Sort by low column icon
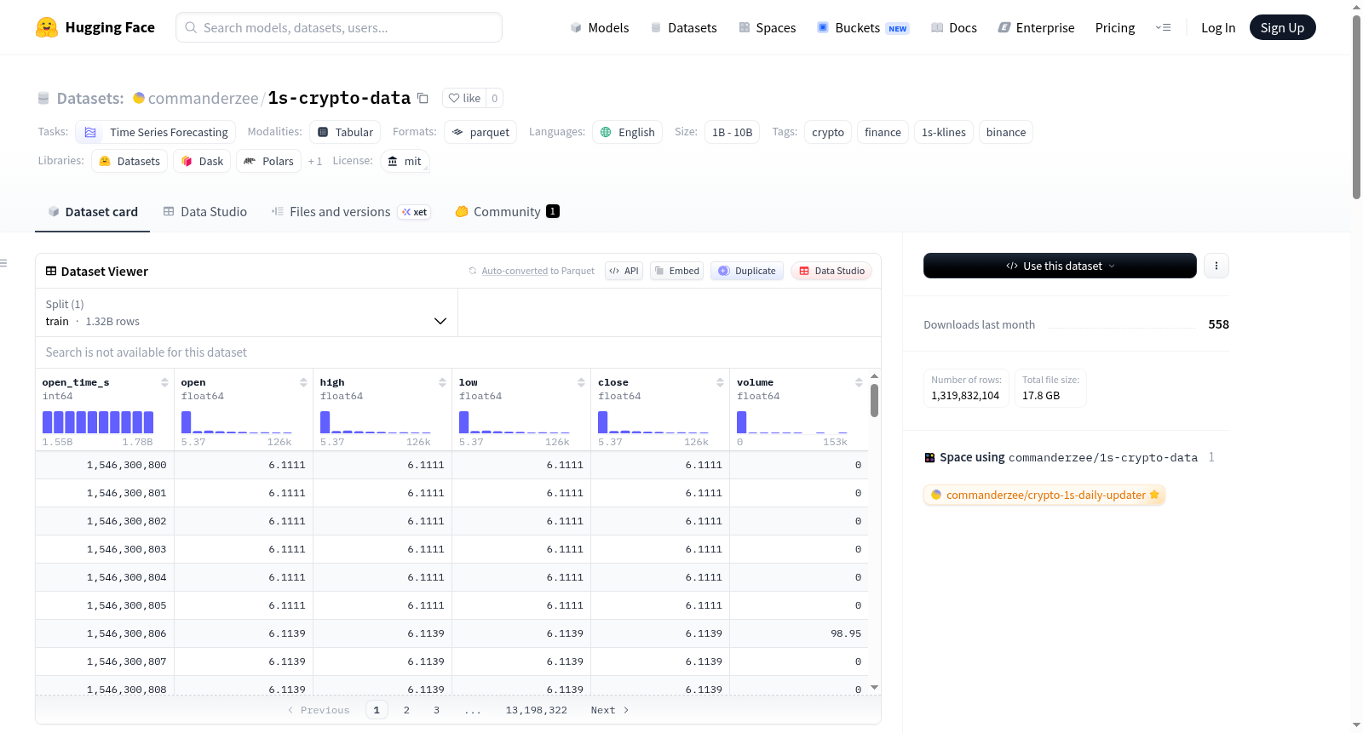Screen dimensions: 1363x733 [581, 383]
